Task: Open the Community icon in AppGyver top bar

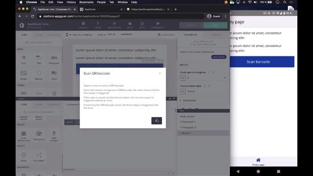Action: pos(157,25)
